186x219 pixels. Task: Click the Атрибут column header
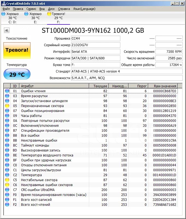54,86
